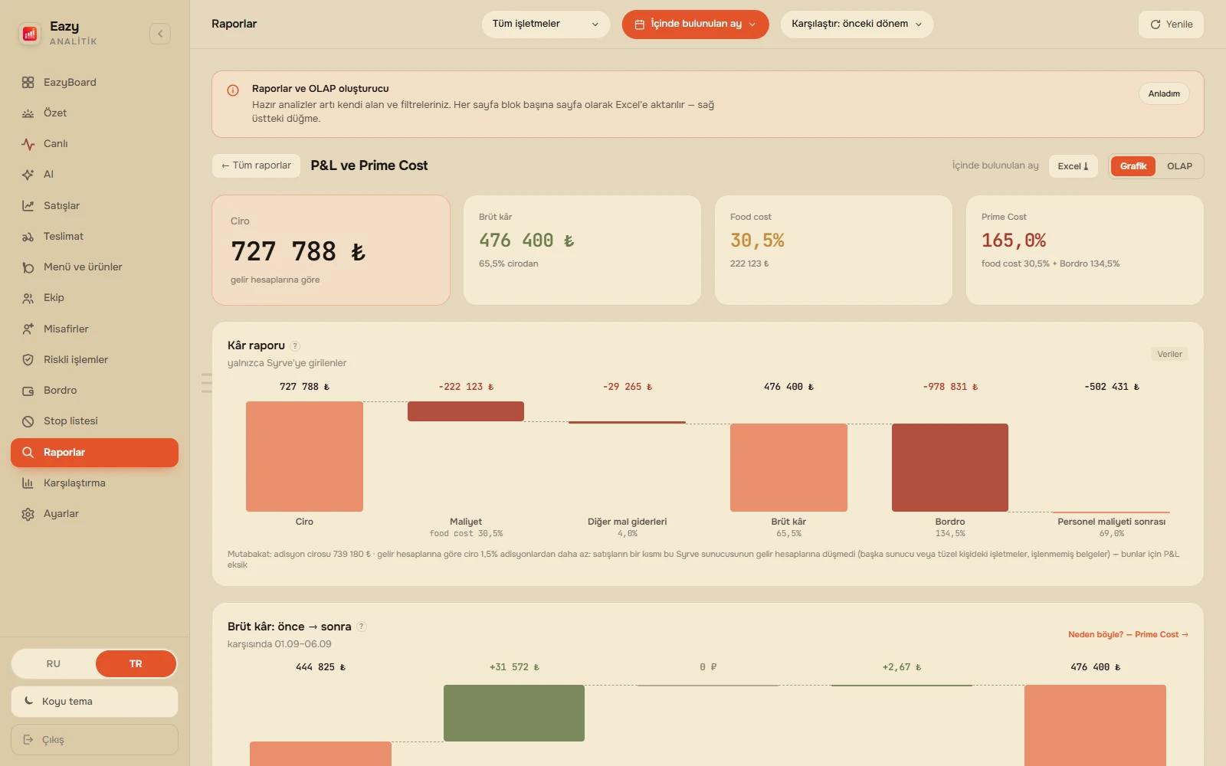Open the AI section
1226x766 pixels.
94,175
